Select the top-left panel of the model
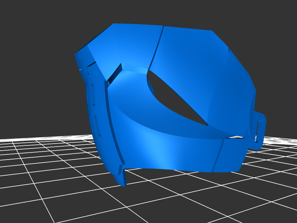Screen dimensions: 297x223 click(126, 45)
